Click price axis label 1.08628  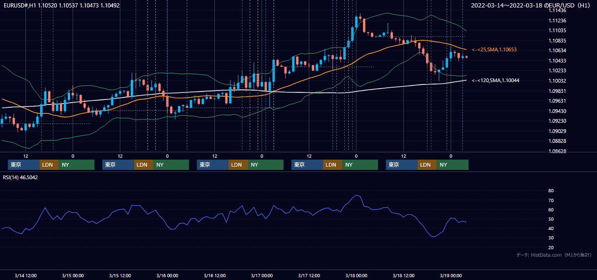(x=557, y=151)
